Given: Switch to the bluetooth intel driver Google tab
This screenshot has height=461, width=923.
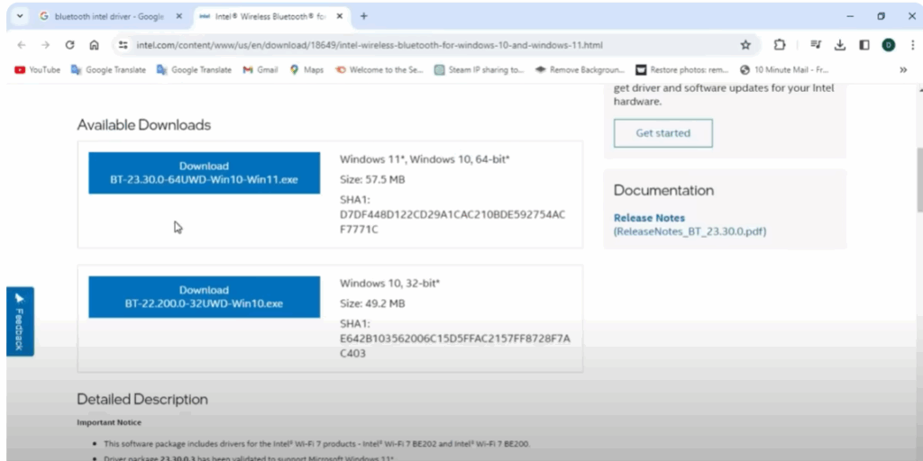Looking at the screenshot, I should tap(103, 16).
